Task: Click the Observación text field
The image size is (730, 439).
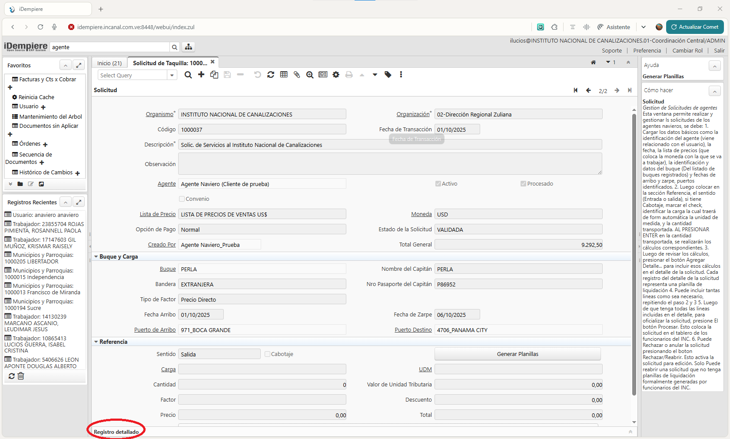Action: click(x=390, y=164)
